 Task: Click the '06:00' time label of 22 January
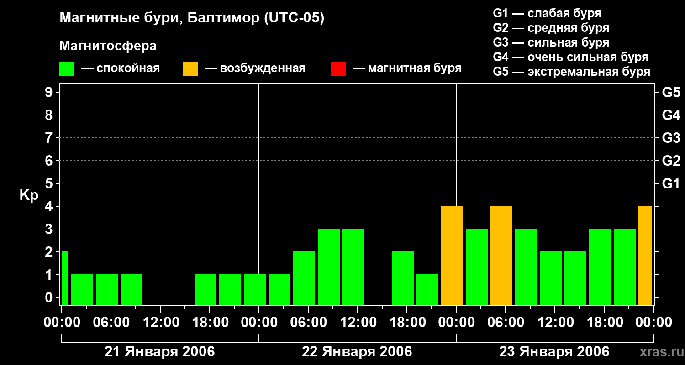[308, 322]
